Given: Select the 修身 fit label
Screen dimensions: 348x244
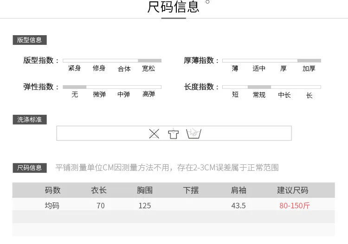Looking at the screenshot, I should coord(99,68).
